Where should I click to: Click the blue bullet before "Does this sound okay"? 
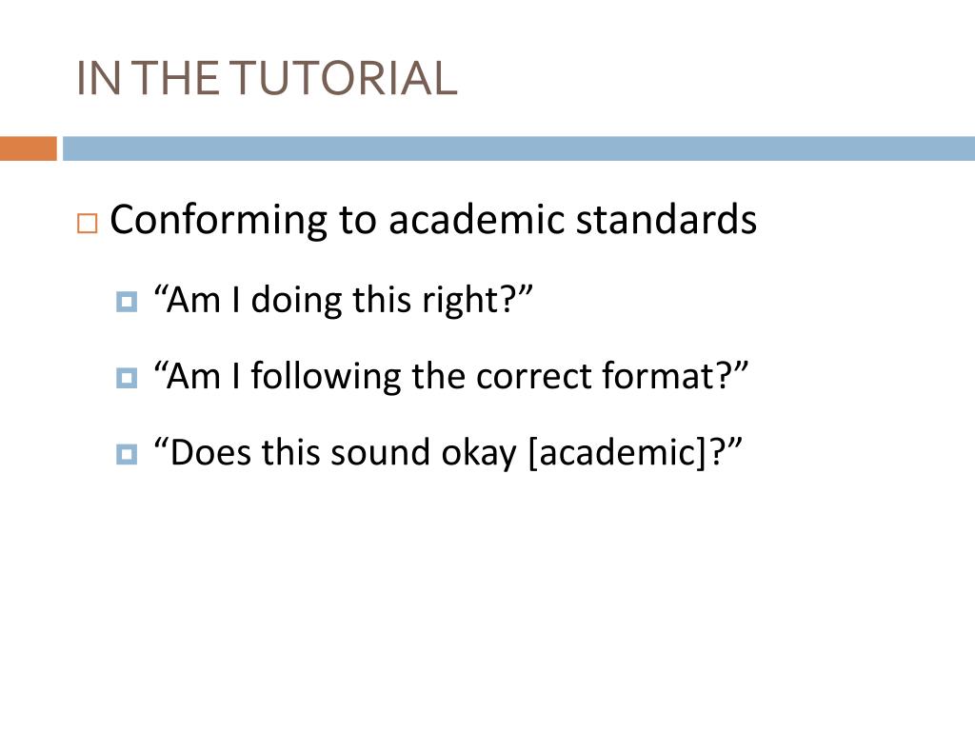click(127, 454)
